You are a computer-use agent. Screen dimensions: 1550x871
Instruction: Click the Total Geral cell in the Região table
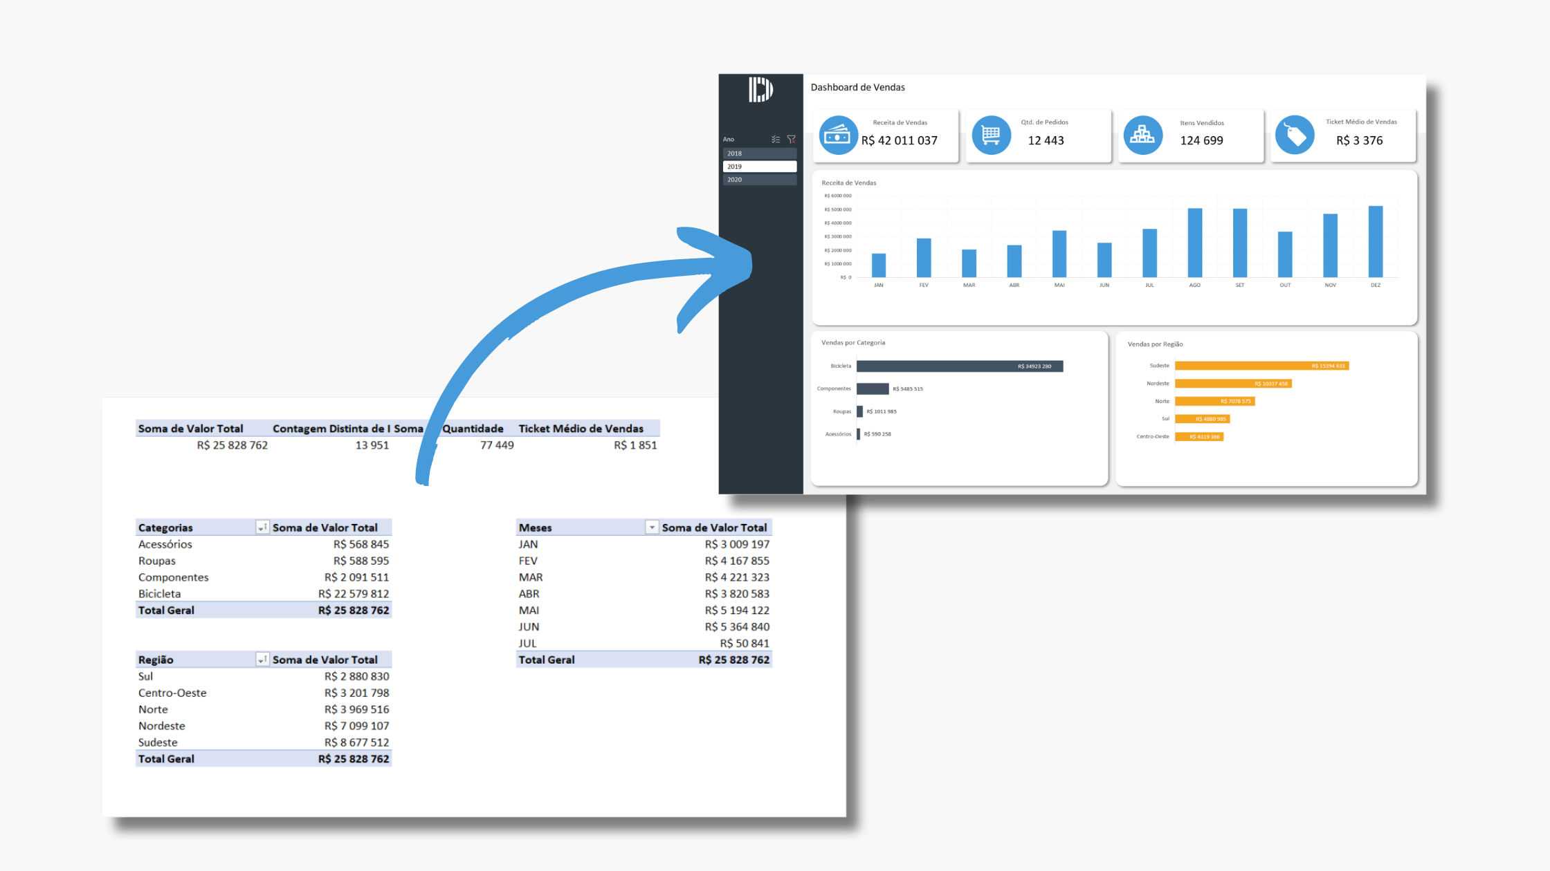point(166,758)
